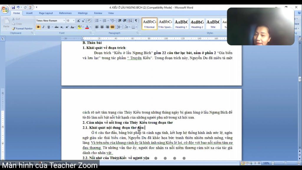
Task: Open the Office Button menu
Action: pyautogui.click(x=5, y=9)
